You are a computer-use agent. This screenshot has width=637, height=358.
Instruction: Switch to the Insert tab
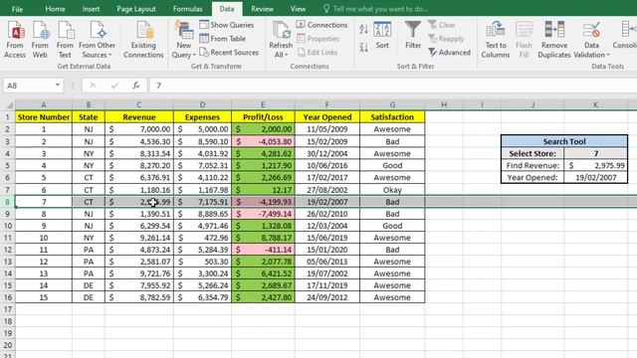[x=91, y=9]
